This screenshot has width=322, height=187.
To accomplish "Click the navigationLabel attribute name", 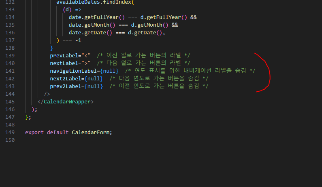I will click(x=73, y=71).
